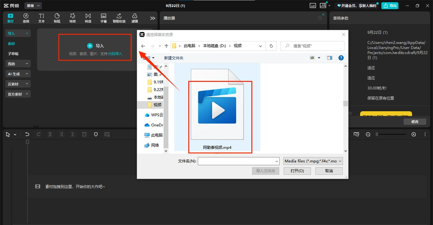
Task: Open the Media files type dropdown
Action: pyautogui.click(x=313, y=161)
